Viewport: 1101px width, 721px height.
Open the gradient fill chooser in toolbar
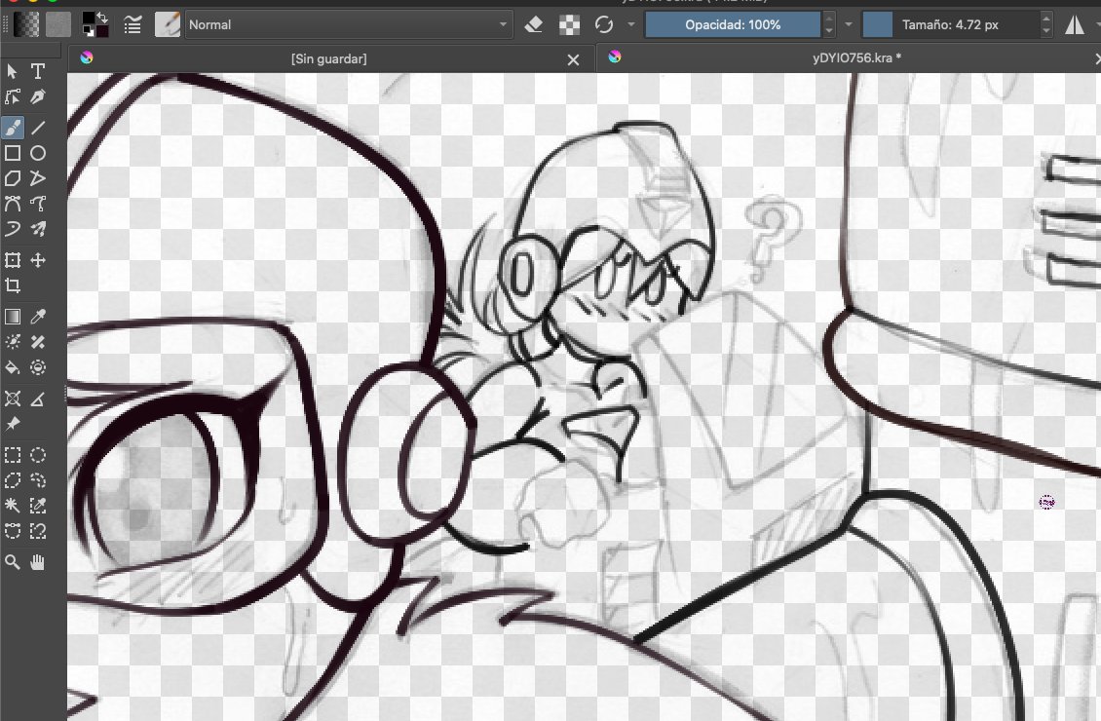26,24
